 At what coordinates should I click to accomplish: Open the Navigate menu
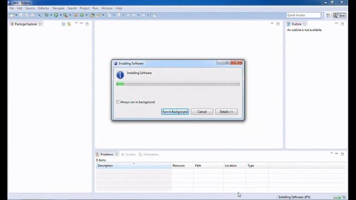[x=58, y=8]
